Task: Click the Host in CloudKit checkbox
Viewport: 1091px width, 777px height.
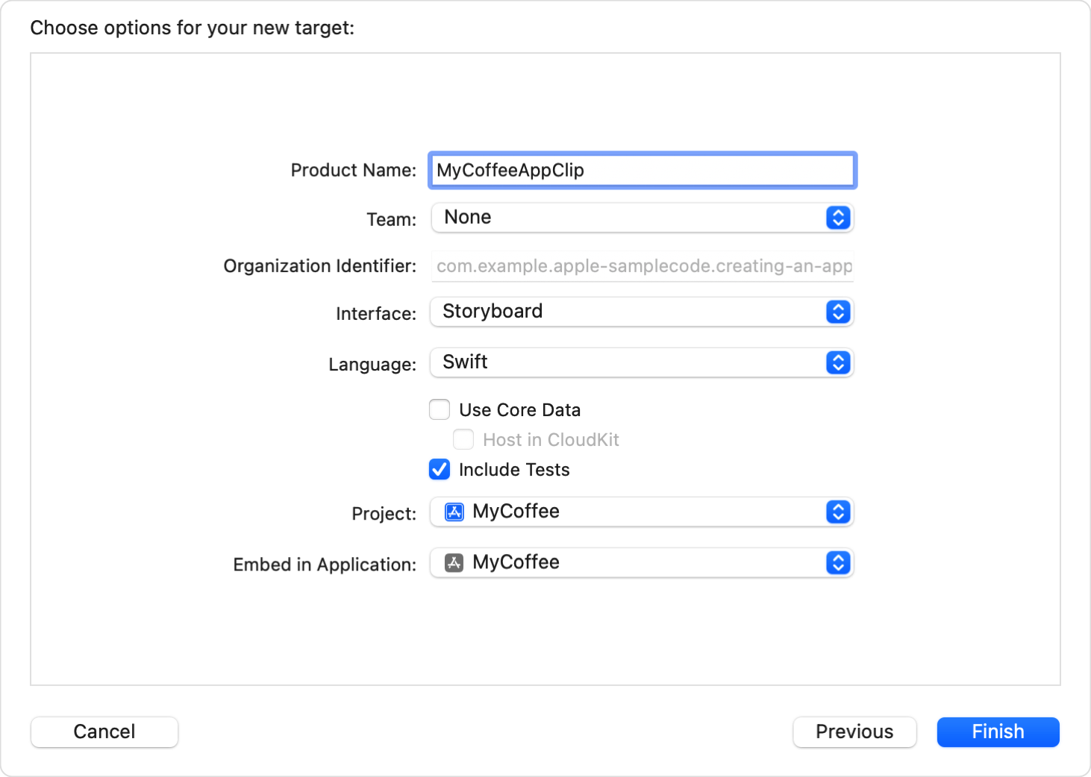Action: [463, 439]
